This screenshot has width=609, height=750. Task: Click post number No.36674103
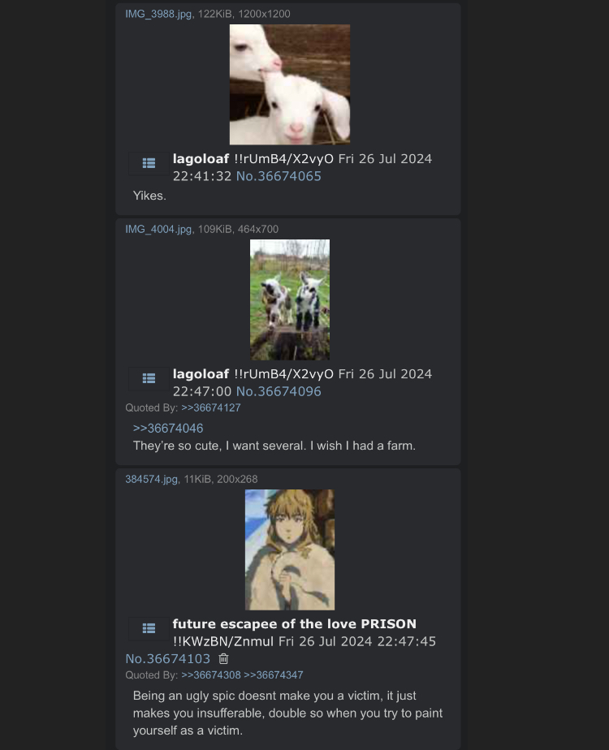[x=167, y=658]
